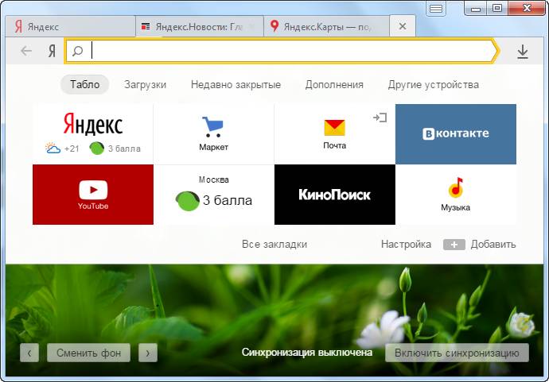Click the login icon on Почта tile

tap(380, 118)
